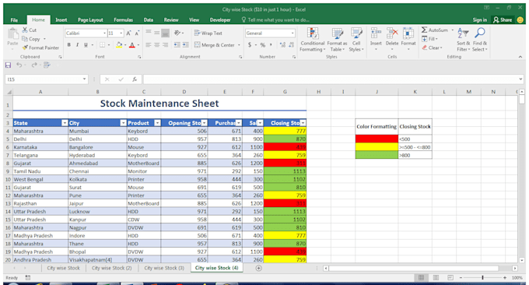Center text horizontally in the cell
Image resolution: width=529 pixels, height=285 pixels.
157,44
